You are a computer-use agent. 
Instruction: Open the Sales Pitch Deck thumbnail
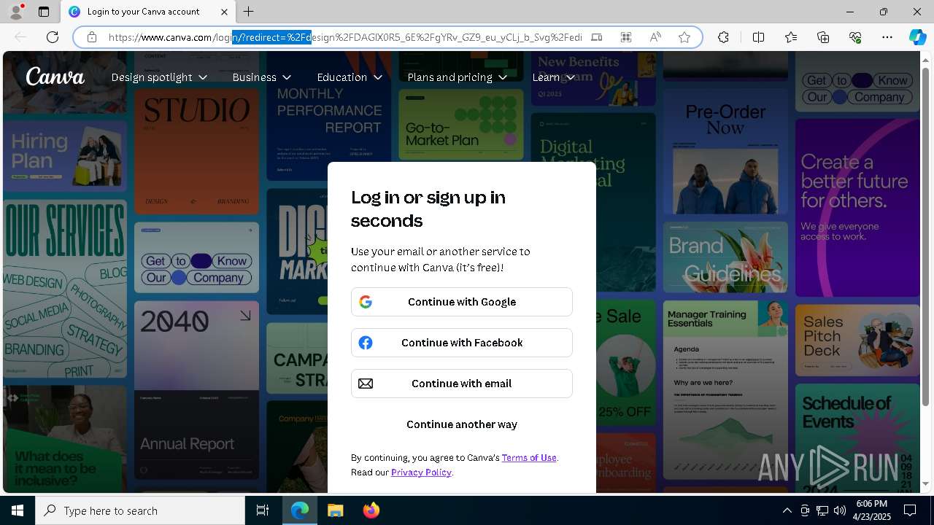point(857,340)
